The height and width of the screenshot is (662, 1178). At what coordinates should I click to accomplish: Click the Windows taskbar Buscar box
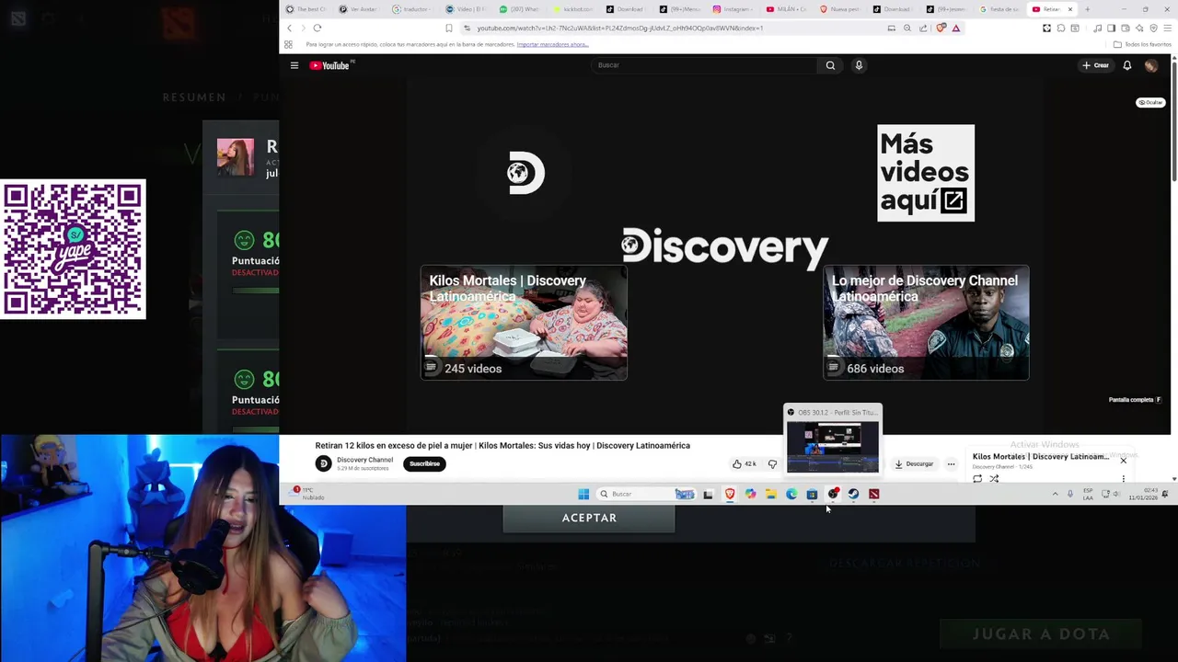[x=646, y=494]
